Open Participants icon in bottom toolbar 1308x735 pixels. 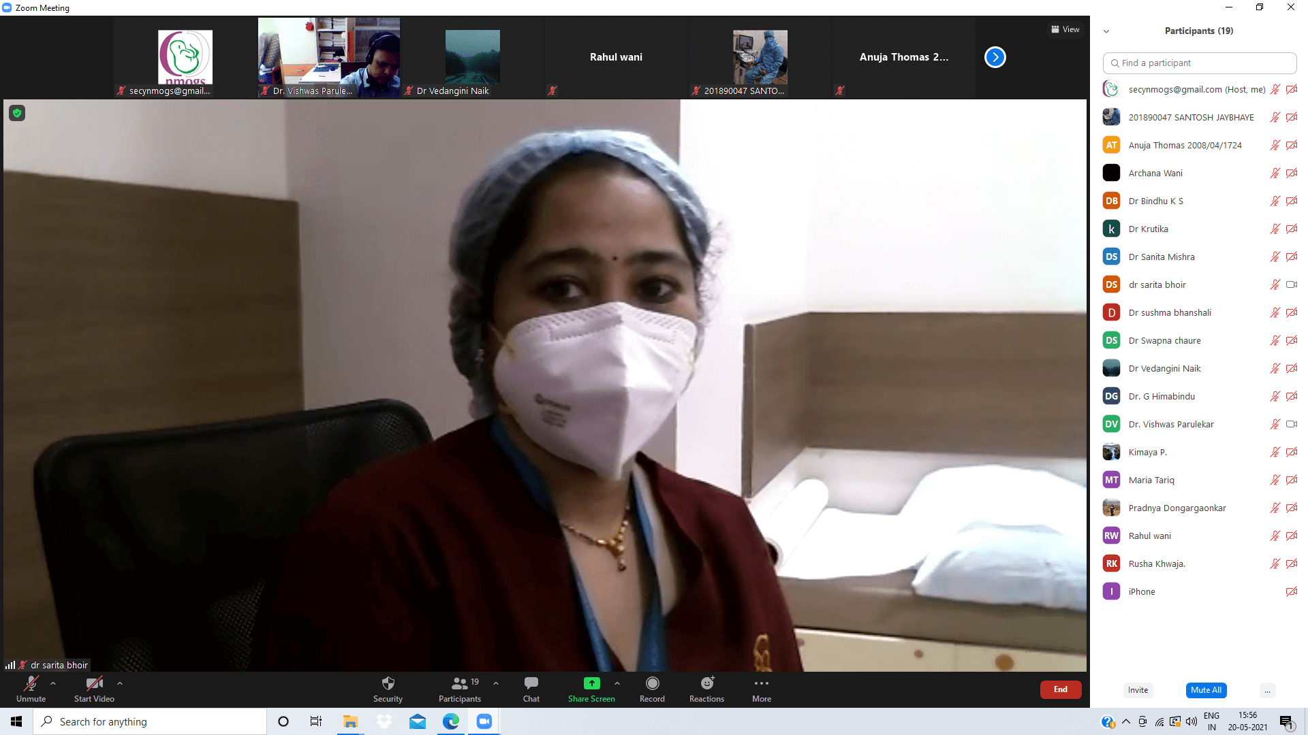click(x=460, y=684)
